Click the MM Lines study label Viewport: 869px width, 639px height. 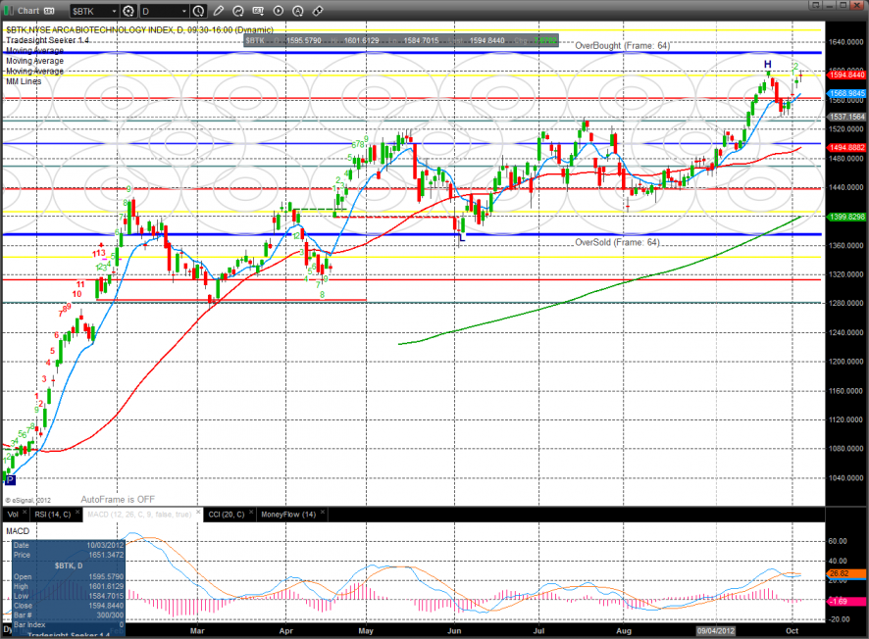24,81
